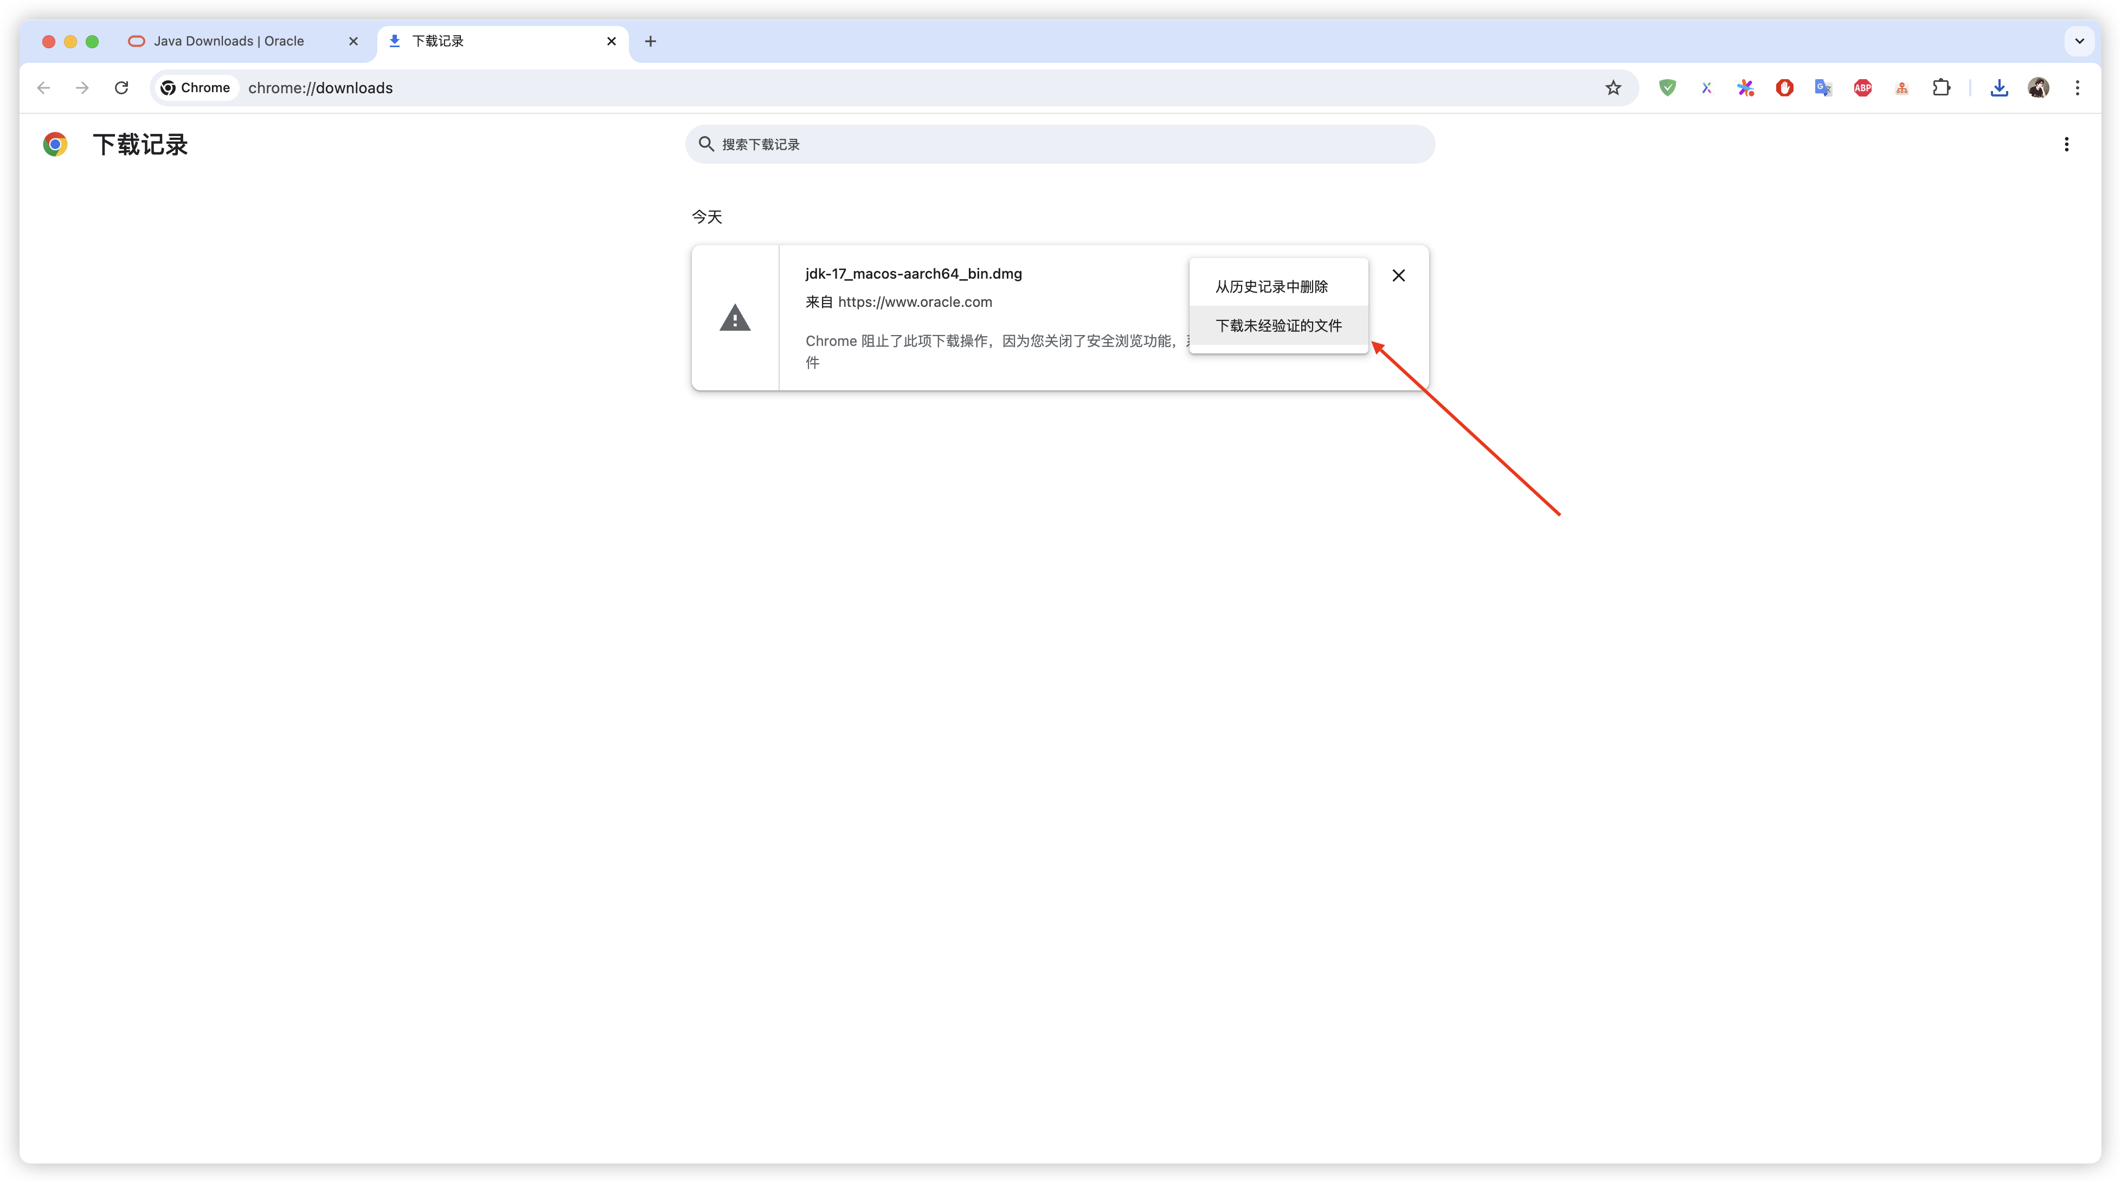Open the Google Translate extension icon

tap(1823, 88)
